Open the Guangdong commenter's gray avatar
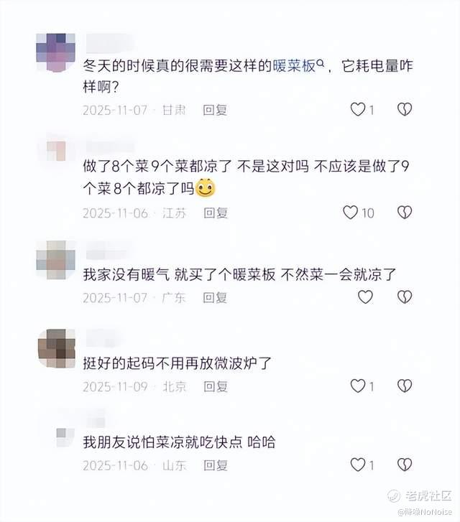 coord(55,260)
